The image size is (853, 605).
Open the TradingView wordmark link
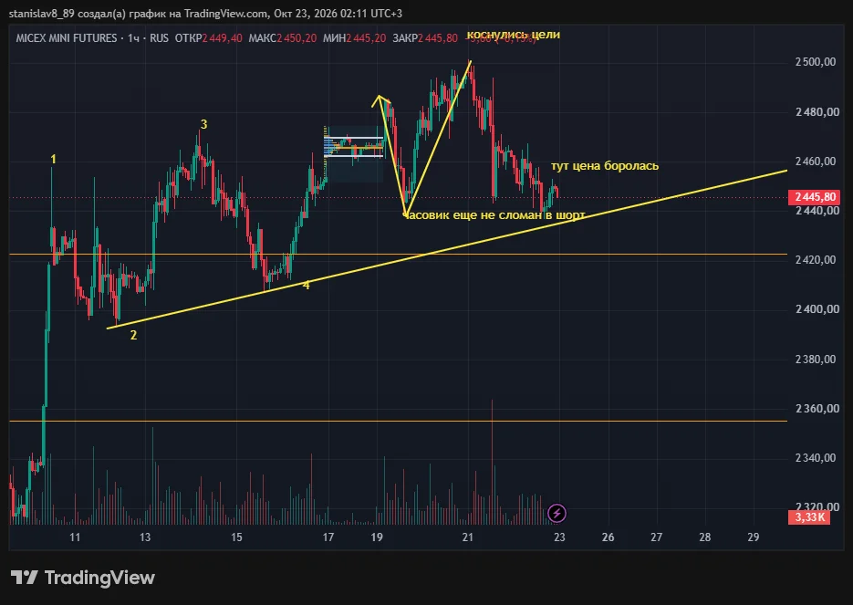click(99, 578)
